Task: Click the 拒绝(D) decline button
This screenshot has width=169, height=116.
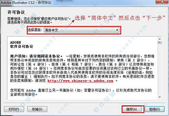Action: 155,109
